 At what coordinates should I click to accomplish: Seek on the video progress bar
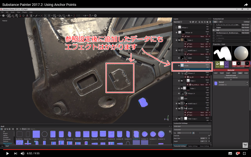coord(125,149)
